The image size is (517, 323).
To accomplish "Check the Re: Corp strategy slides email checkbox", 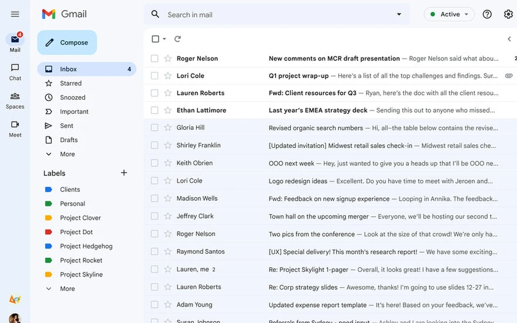I will (x=155, y=287).
